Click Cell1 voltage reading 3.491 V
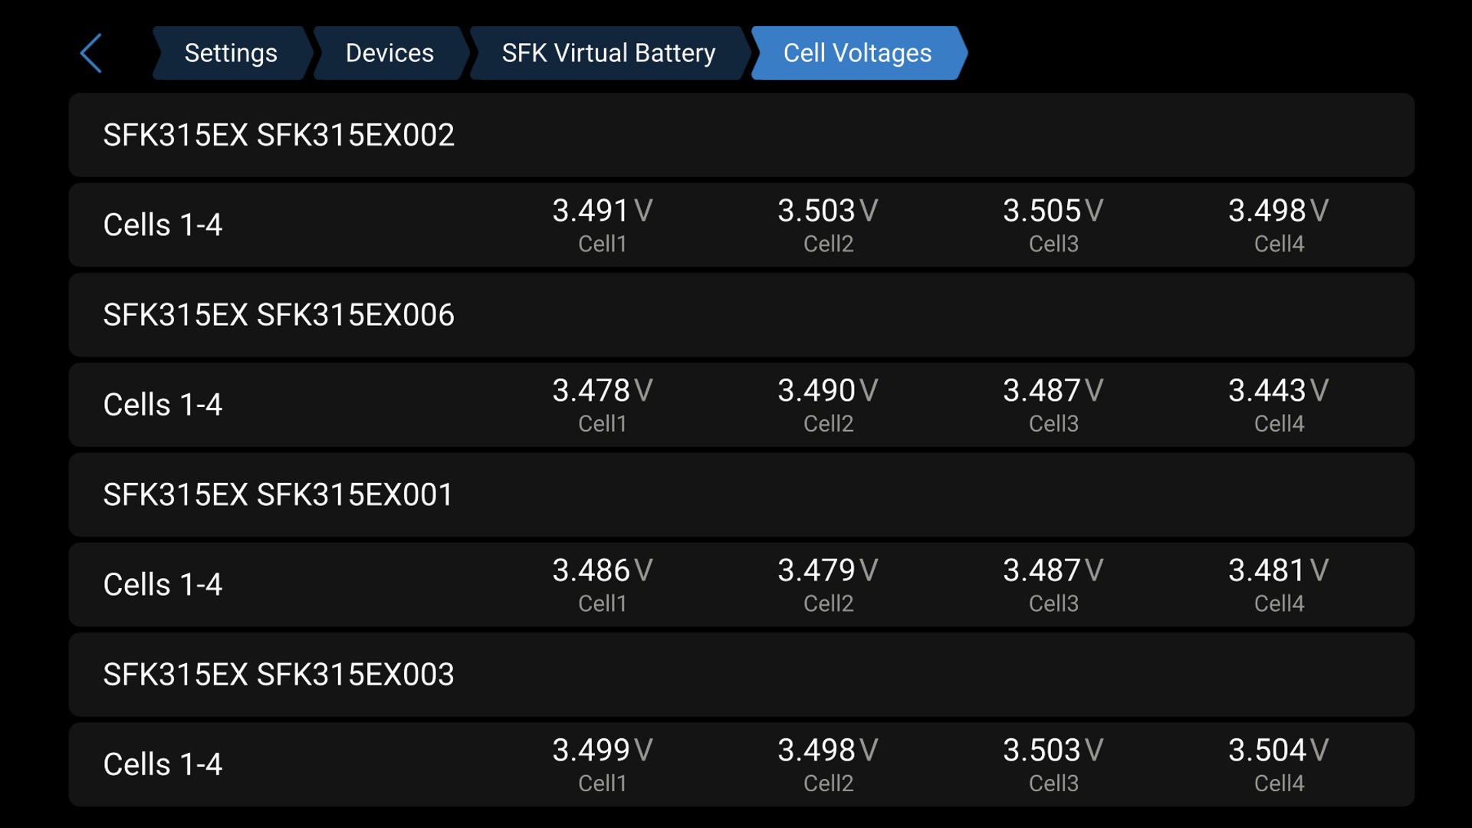 coord(600,211)
